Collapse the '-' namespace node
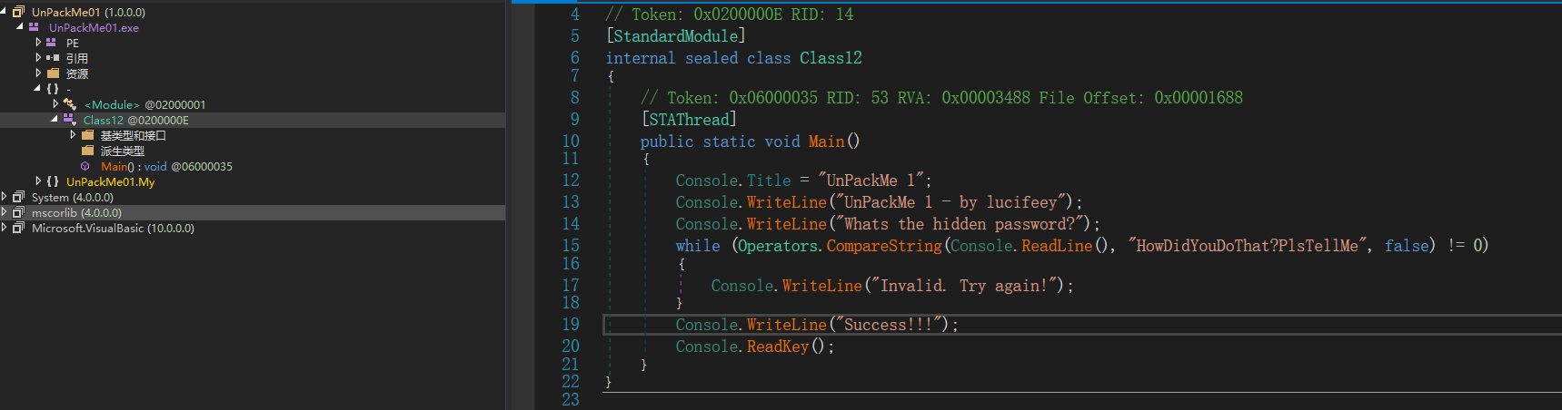The height and width of the screenshot is (410, 1562). click(37, 89)
